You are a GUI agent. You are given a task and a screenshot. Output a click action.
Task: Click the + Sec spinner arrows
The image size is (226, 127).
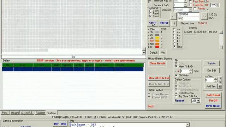click(x=215, y=80)
